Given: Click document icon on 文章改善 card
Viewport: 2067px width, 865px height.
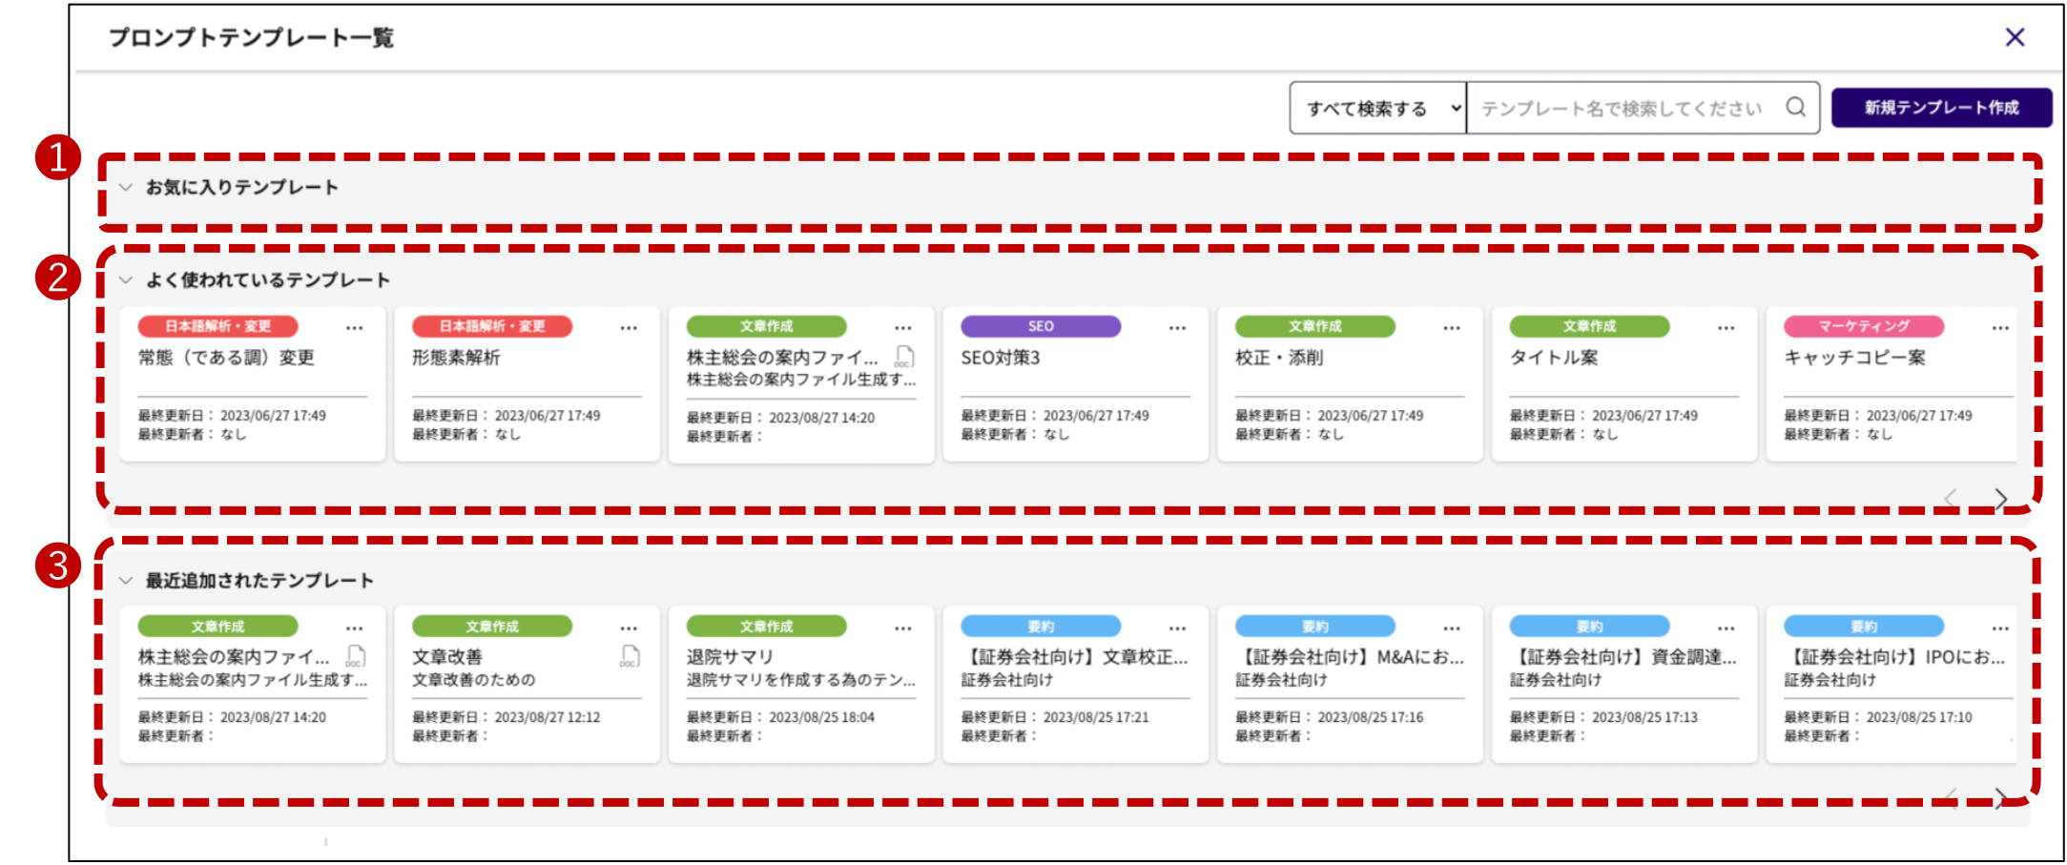Looking at the screenshot, I should pyautogui.click(x=630, y=657).
